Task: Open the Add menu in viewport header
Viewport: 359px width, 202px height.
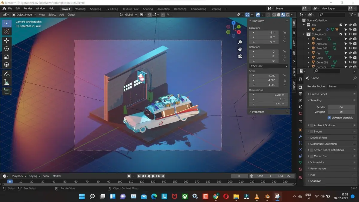Action: coord(61,15)
